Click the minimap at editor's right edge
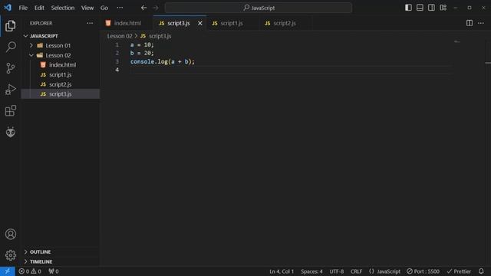The width and height of the screenshot is (491, 276). 457,42
